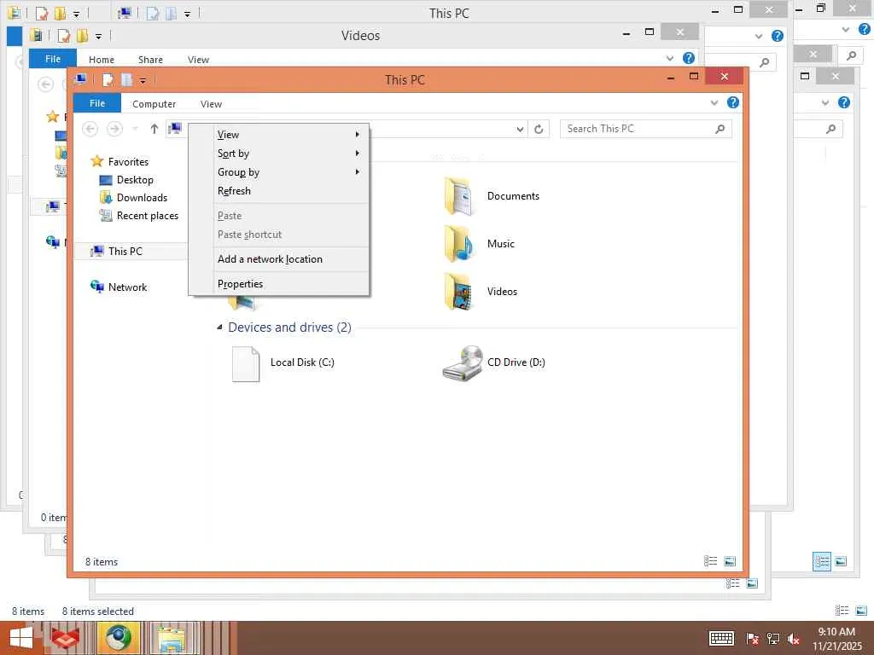Select the CD Drive (D:) icon
The height and width of the screenshot is (655, 874).
tap(463, 363)
